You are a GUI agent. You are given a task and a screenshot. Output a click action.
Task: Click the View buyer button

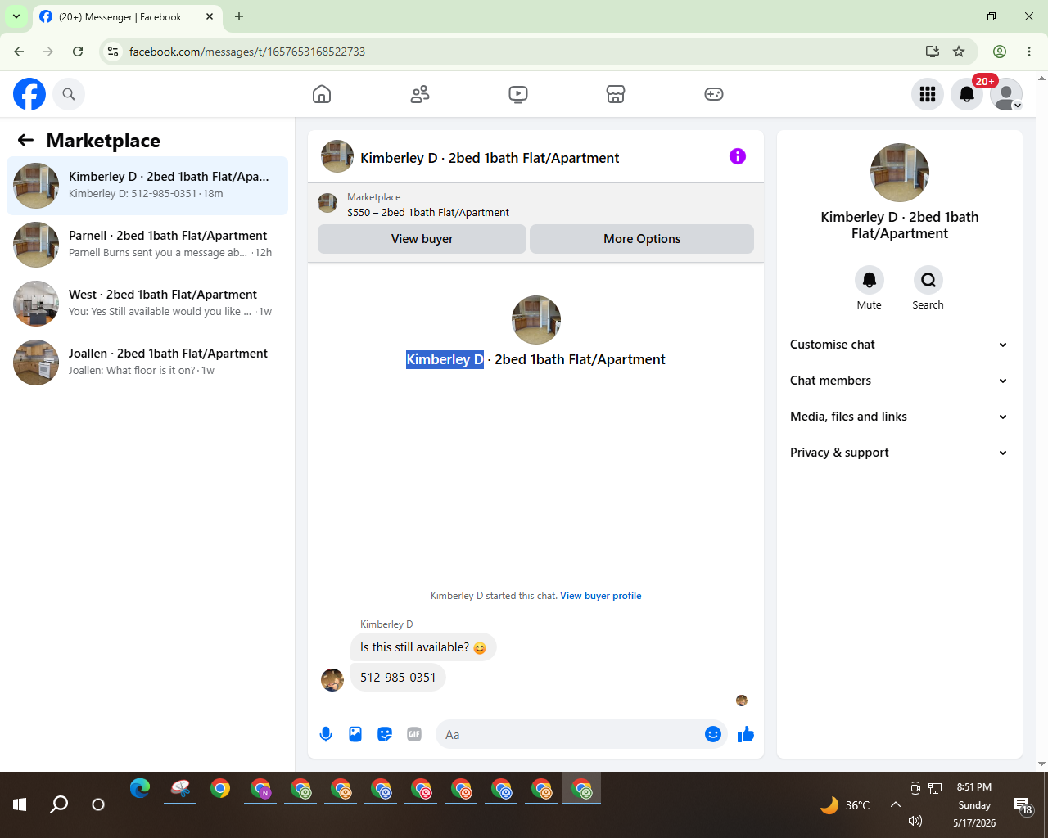(x=422, y=239)
